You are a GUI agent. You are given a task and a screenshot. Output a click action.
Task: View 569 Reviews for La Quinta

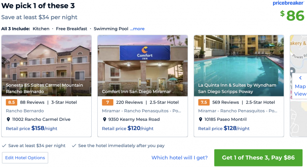pyautogui.click(x=225, y=102)
